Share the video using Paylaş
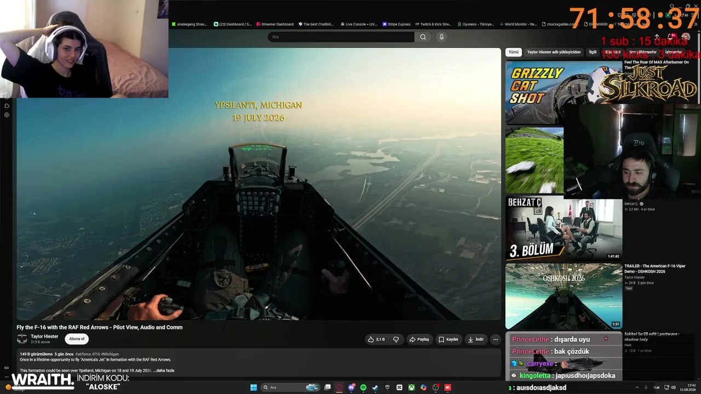Screen dimensions: 701x394 point(419,339)
